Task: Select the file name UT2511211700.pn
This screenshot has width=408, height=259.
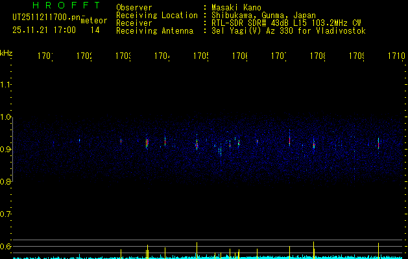Action: [x=47, y=17]
